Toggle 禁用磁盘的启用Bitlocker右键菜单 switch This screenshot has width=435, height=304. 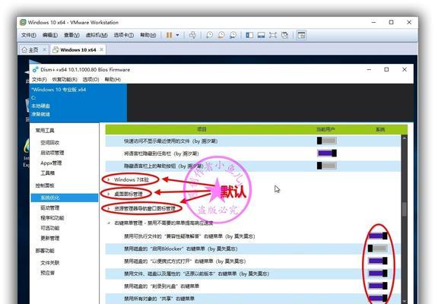coord(377,249)
